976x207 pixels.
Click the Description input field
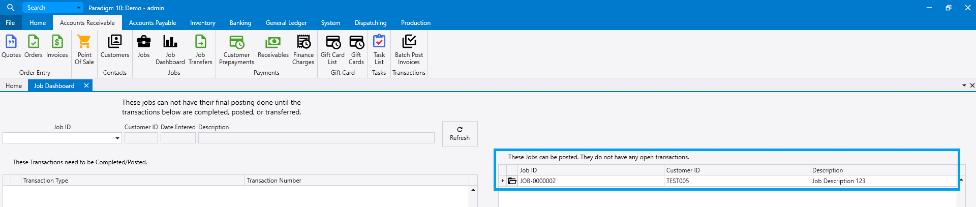coord(316,138)
